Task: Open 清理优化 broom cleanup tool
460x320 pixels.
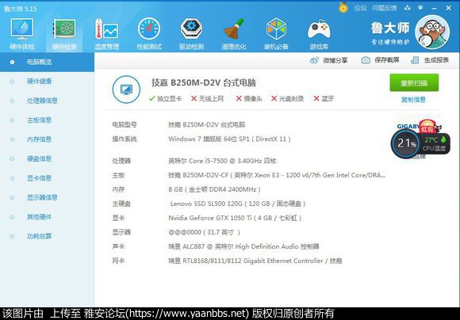Action: pos(234,34)
